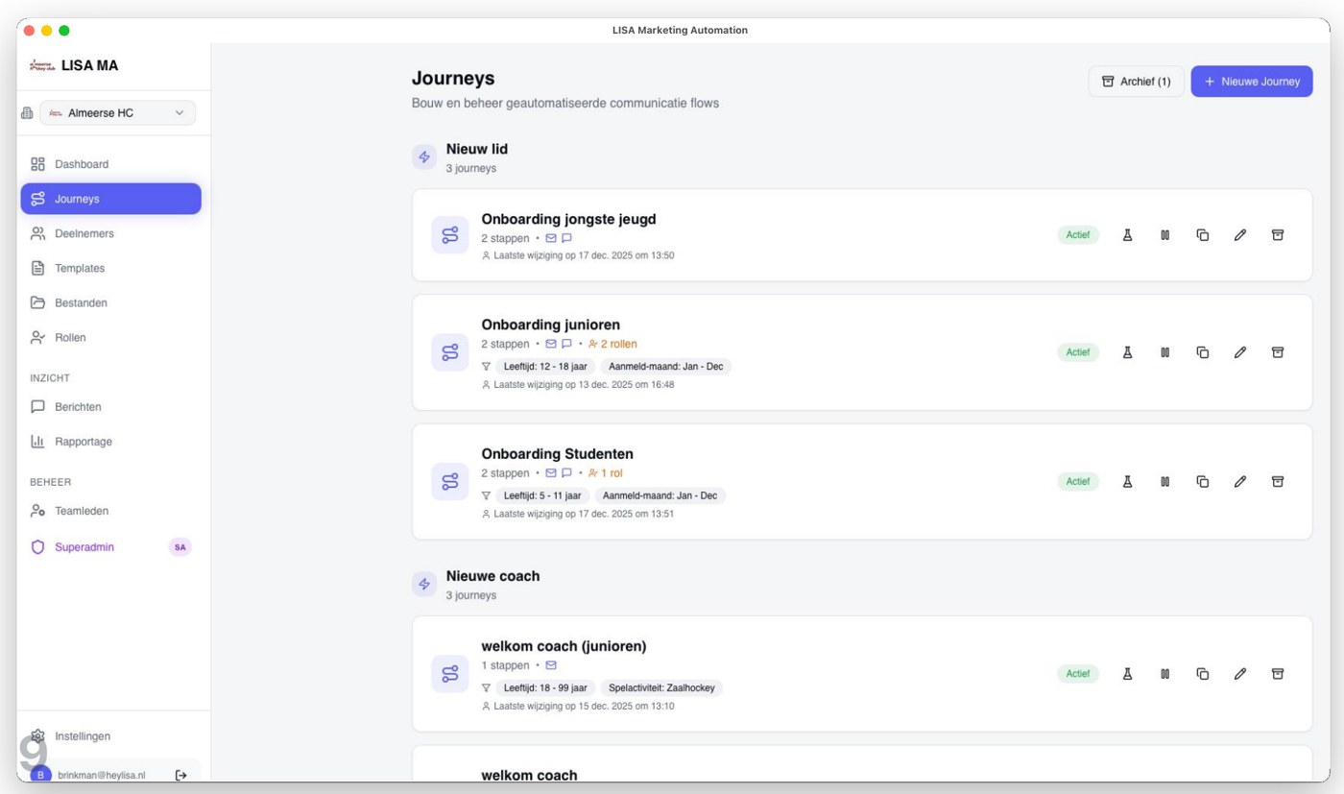Viewport: 1344px width, 794px height.
Task: Click the '2 rollen' label on Onboarding junioren
Action: click(612, 344)
